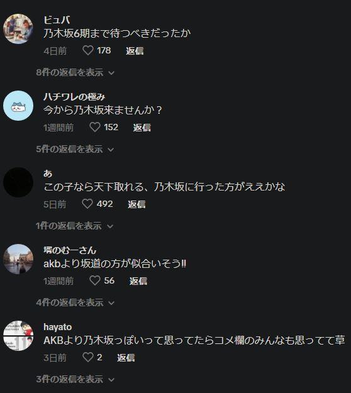Click 返信 on ハチワレの極み's comment

point(142,128)
